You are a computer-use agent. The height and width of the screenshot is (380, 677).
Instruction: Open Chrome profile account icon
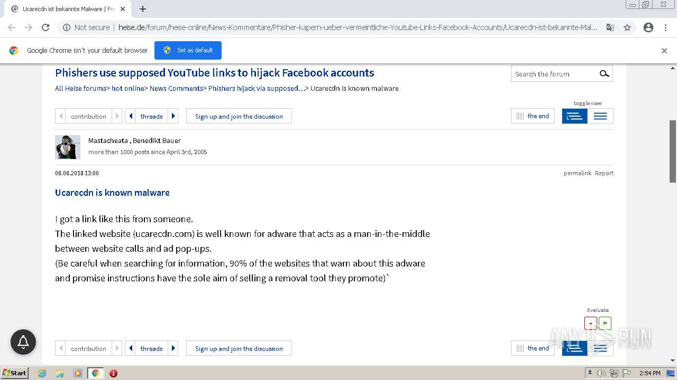pyautogui.click(x=648, y=27)
